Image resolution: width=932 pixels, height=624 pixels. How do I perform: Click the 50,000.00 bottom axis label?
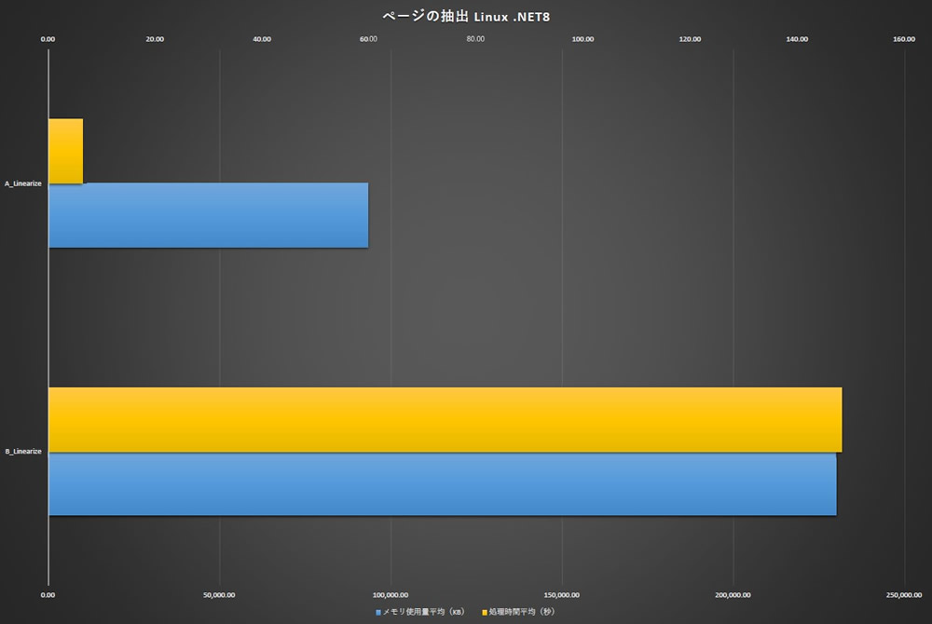coord(219,594)
